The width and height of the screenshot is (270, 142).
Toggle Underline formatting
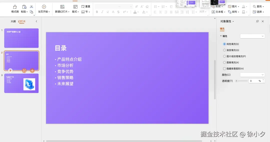[x=107, y=12]
